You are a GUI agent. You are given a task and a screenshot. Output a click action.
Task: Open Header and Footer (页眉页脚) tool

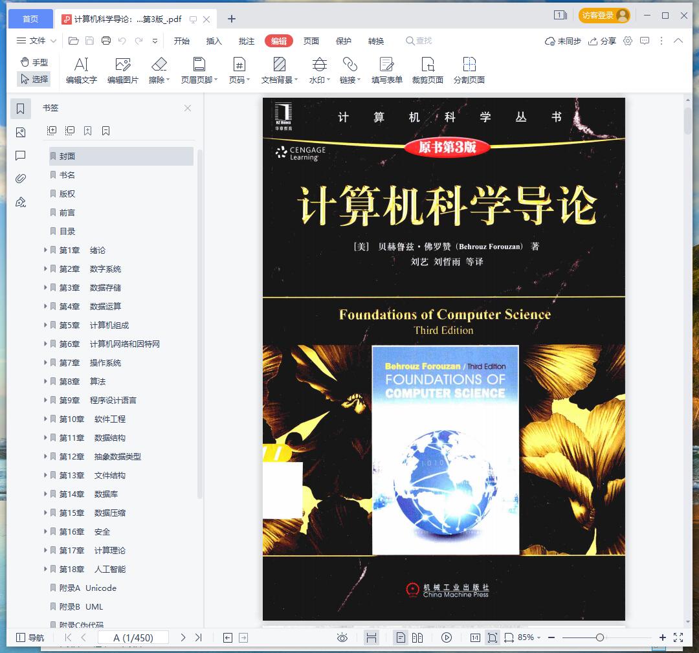click(x=199, y=71)
